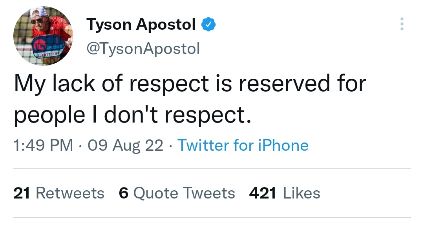This screenshot has height=231, width=424.
Task: Click the tweet text about respect
Action: point(190,99)
